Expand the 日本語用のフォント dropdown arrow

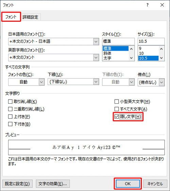pos(96,41)
